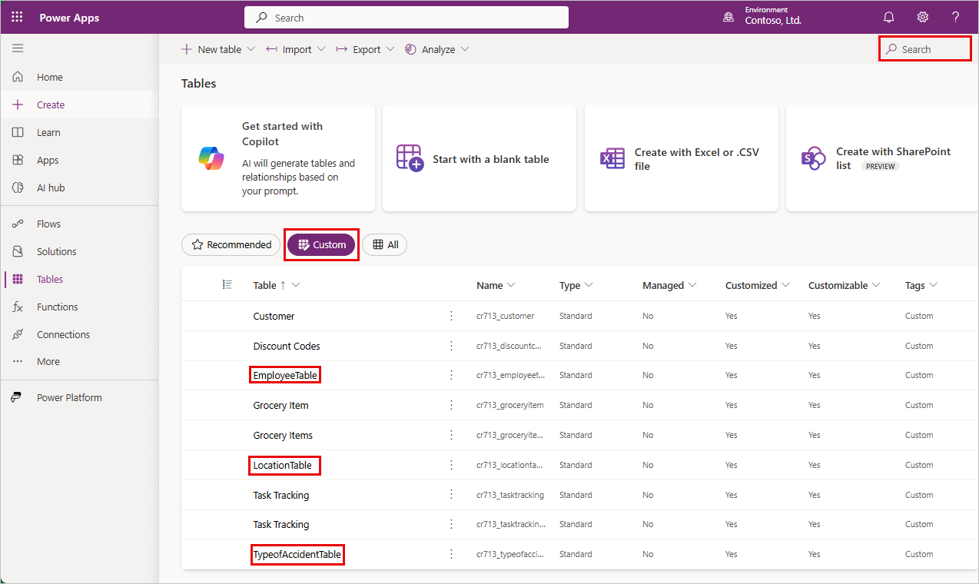Choose Start with a blank table
The height and width of the screenshot is (584, 979).
click(480, 158)
